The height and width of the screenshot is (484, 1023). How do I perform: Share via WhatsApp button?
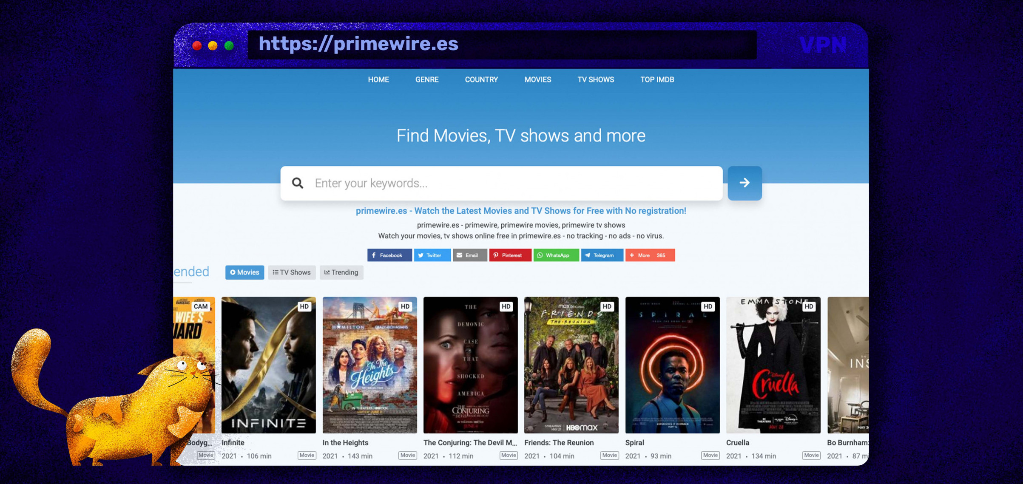point(556,255)
